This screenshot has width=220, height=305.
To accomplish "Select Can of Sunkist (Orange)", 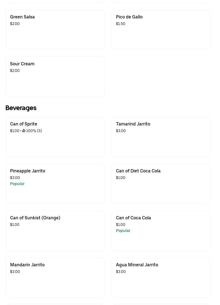I will [x=35, y=218].
